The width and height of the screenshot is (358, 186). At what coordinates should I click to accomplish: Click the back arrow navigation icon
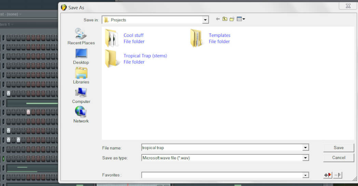(x=218, y=19)
